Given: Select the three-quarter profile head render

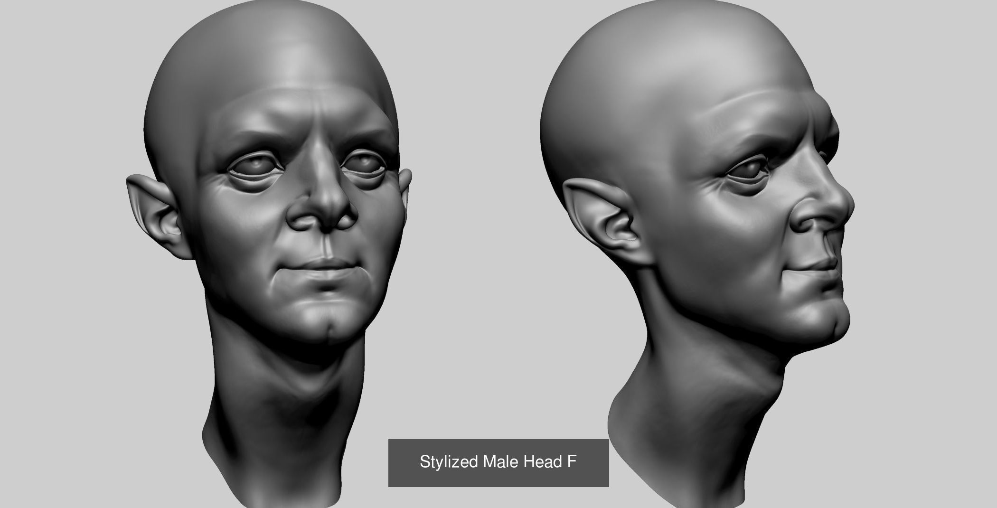Looking at the screenshot, I should point(697,254).
